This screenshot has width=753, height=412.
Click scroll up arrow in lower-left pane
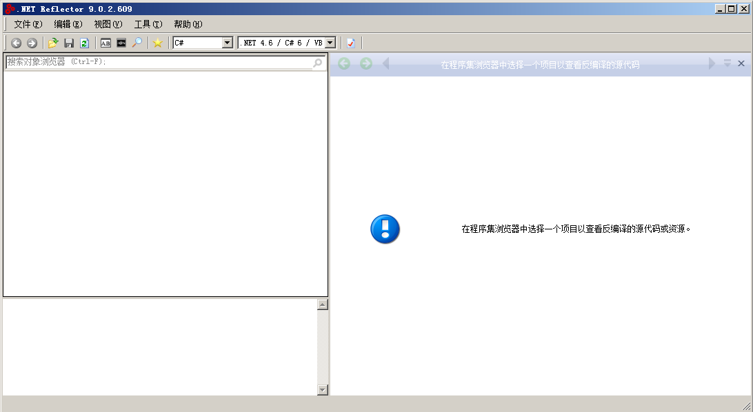click(323, 305)
